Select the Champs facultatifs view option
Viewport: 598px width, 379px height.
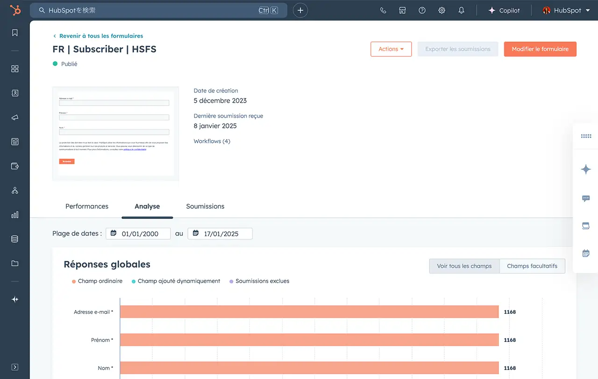tap(532, 266)
